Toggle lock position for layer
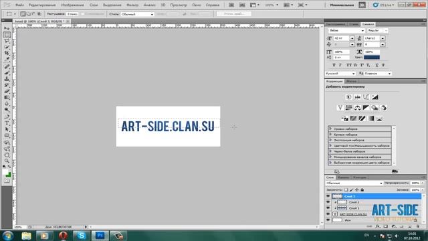Viewport: 428px width, 241px height. [x=356, y=189]
